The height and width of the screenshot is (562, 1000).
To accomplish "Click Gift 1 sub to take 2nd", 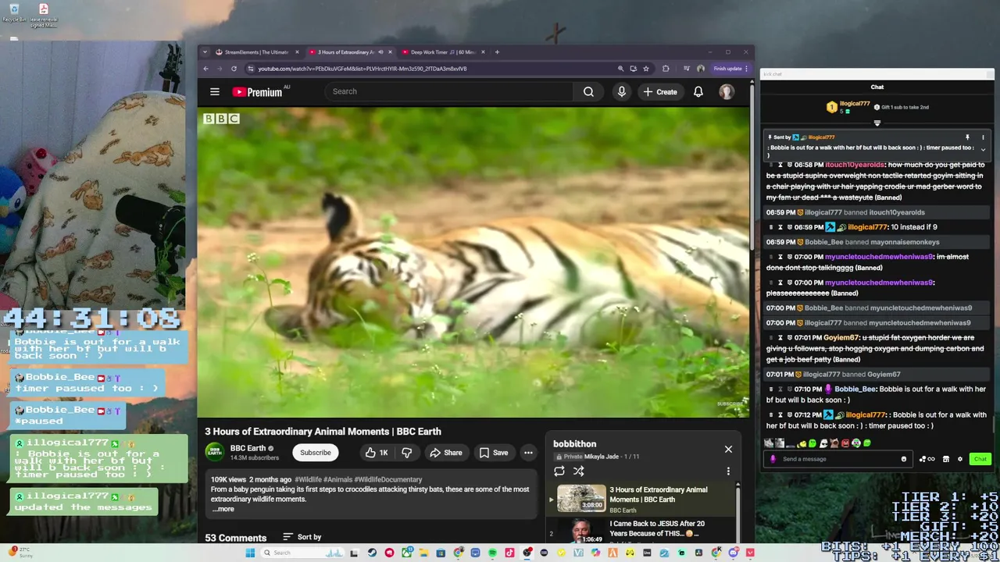I will click(x=901, y=107).
